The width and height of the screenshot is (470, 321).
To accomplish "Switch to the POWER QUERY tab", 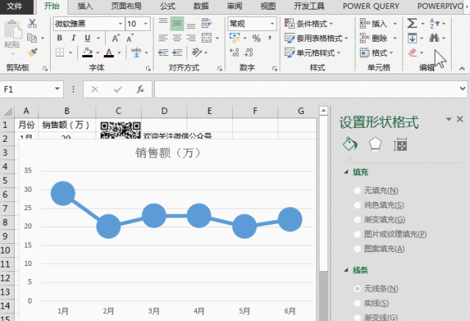I will [x=371, y=6].
